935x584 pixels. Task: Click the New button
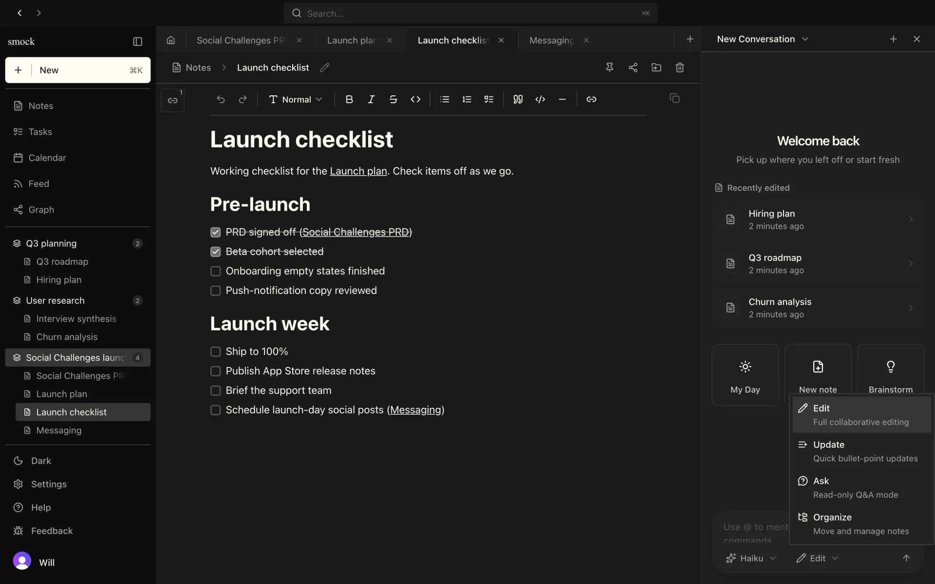coord(78,70)
